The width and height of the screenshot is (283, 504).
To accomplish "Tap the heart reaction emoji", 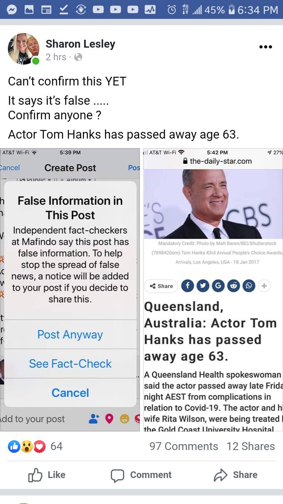I will [x=39, y=446].
